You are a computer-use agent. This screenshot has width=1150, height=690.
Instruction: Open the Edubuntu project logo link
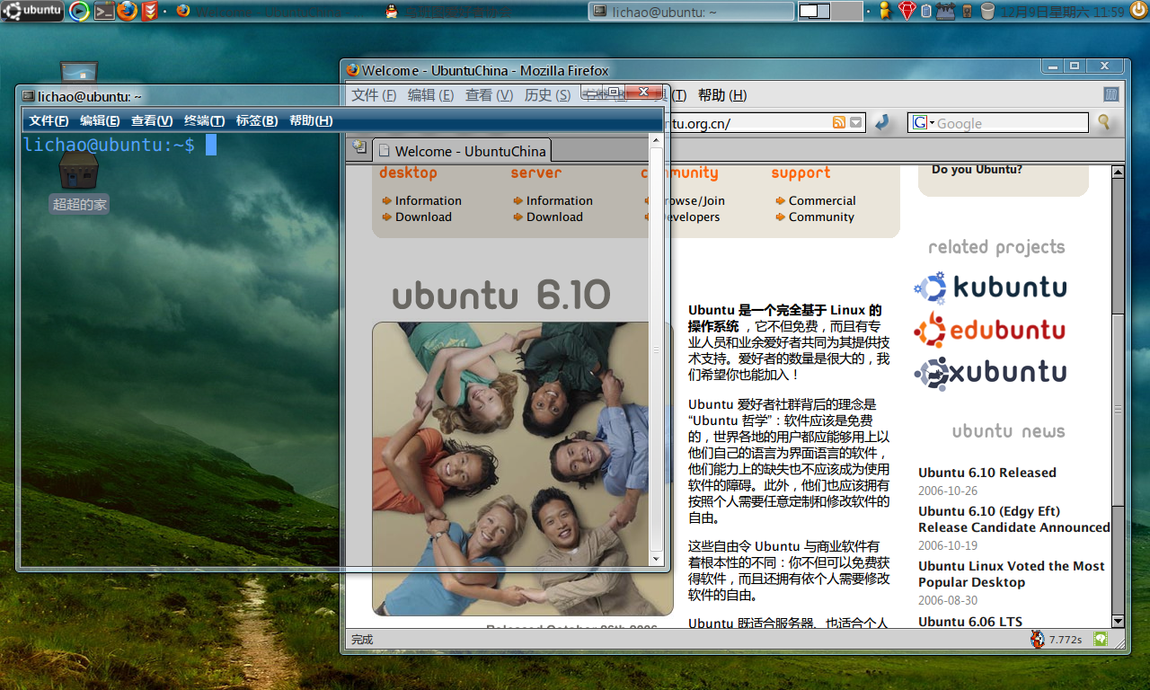[x=990, y=330]
